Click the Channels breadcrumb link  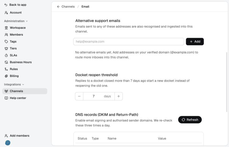tap(68, 7)
